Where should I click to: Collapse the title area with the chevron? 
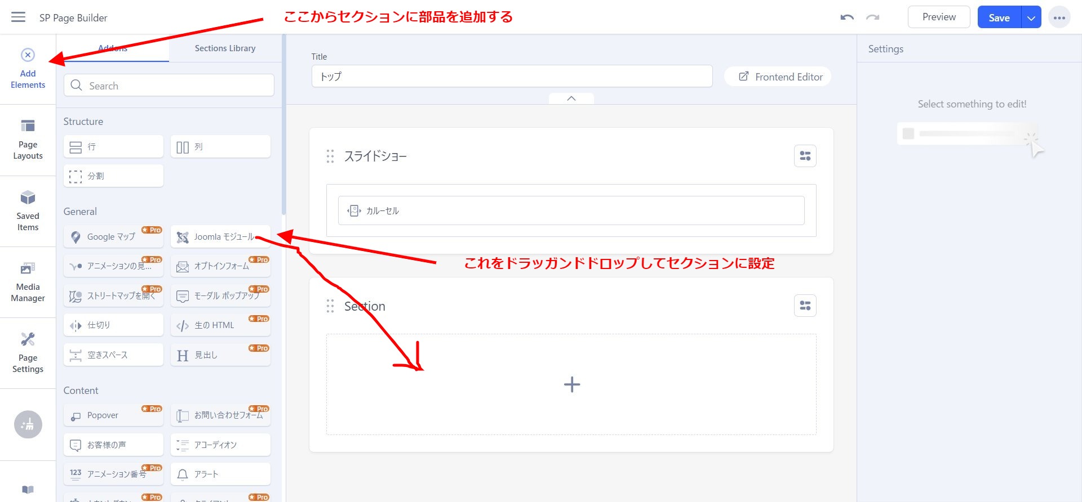click(x=571, y=98)
